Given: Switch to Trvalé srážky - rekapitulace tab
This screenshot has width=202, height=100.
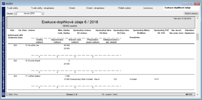Looking at the screenshot, I should click(x=49, y=8).
